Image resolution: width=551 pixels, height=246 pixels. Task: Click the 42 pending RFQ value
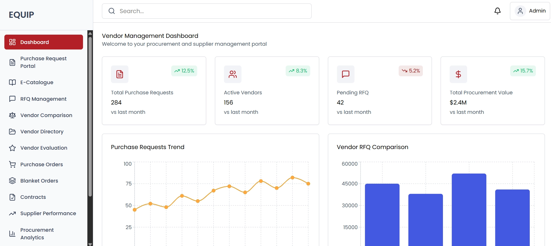click(340, 102)
